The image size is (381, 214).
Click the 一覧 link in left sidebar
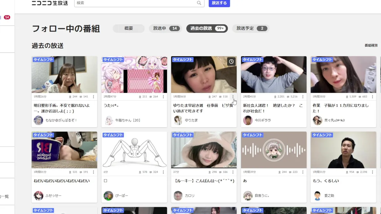[4, 197]
